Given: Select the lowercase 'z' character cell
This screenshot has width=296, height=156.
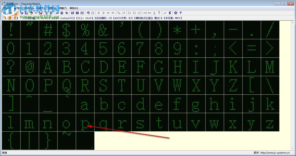Looking at the screenshot, I should (270, 122).
